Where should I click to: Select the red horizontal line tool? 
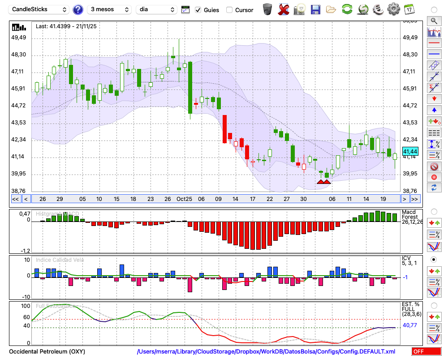(x=434, y=43)
